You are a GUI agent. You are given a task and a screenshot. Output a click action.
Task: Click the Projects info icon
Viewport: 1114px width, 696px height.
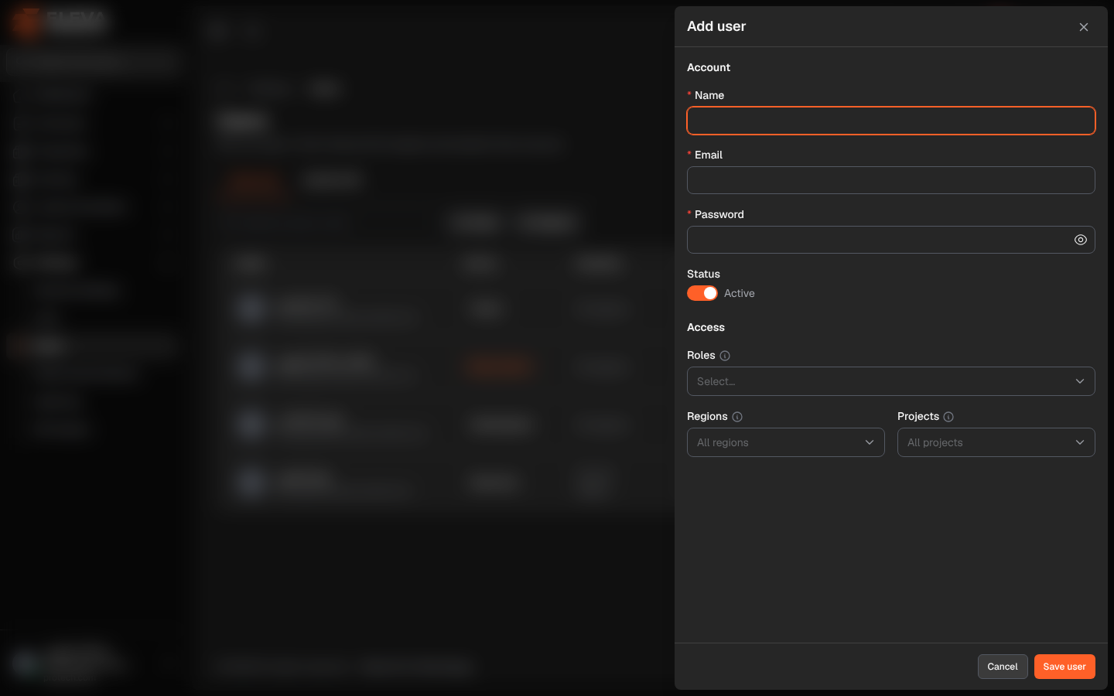pyautogui.click(x=948, y=417)
